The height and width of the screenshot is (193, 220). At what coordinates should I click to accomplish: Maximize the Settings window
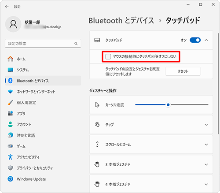[x=201, y=4]
